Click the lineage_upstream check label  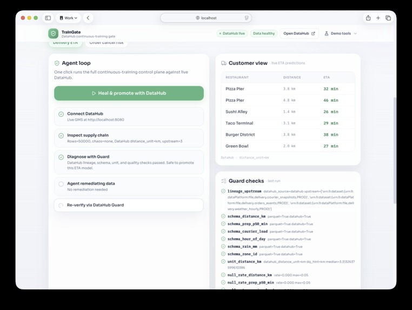[x=244, y=191]
